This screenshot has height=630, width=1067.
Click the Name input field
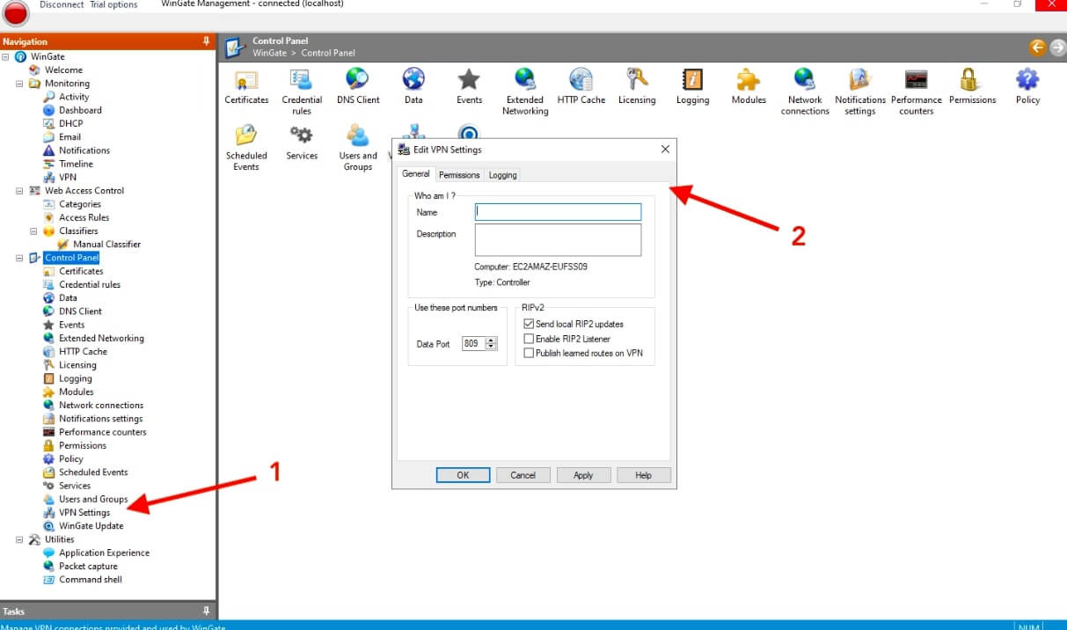(x=558, y=212)
